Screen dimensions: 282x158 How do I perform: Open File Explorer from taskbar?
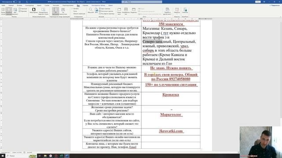pyautogui.click(x=45, y=156)
